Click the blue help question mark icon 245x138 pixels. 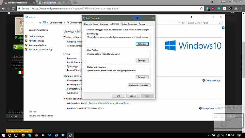(223, 28)
